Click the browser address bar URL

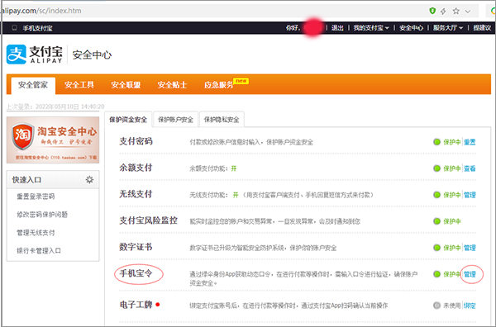[x=41, y=11]
